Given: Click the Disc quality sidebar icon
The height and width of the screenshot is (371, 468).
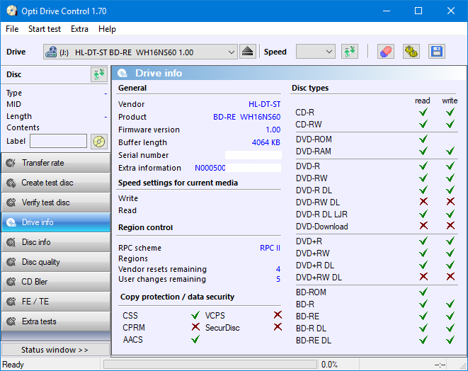Looking at the screenshot, I should coord(11,262).
